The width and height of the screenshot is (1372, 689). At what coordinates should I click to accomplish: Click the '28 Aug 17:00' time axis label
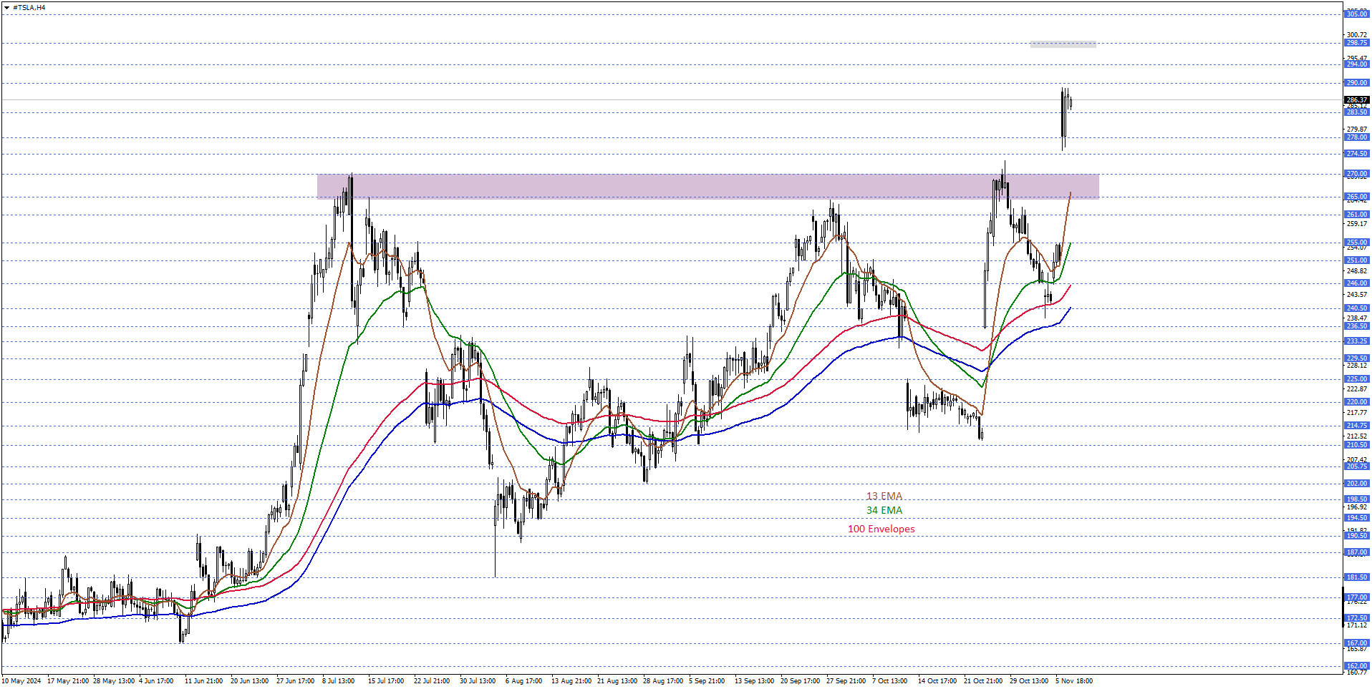point(663,681)
